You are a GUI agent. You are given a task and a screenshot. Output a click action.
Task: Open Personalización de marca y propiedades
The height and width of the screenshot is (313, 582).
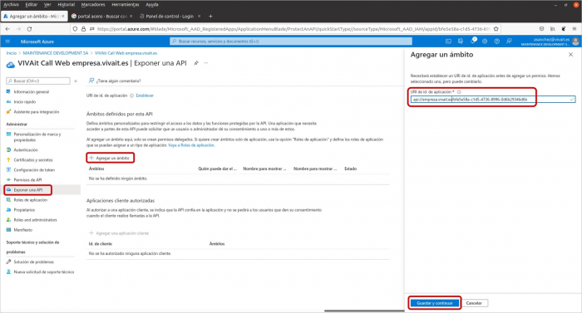pyautogui.click(x=37, y=137)
